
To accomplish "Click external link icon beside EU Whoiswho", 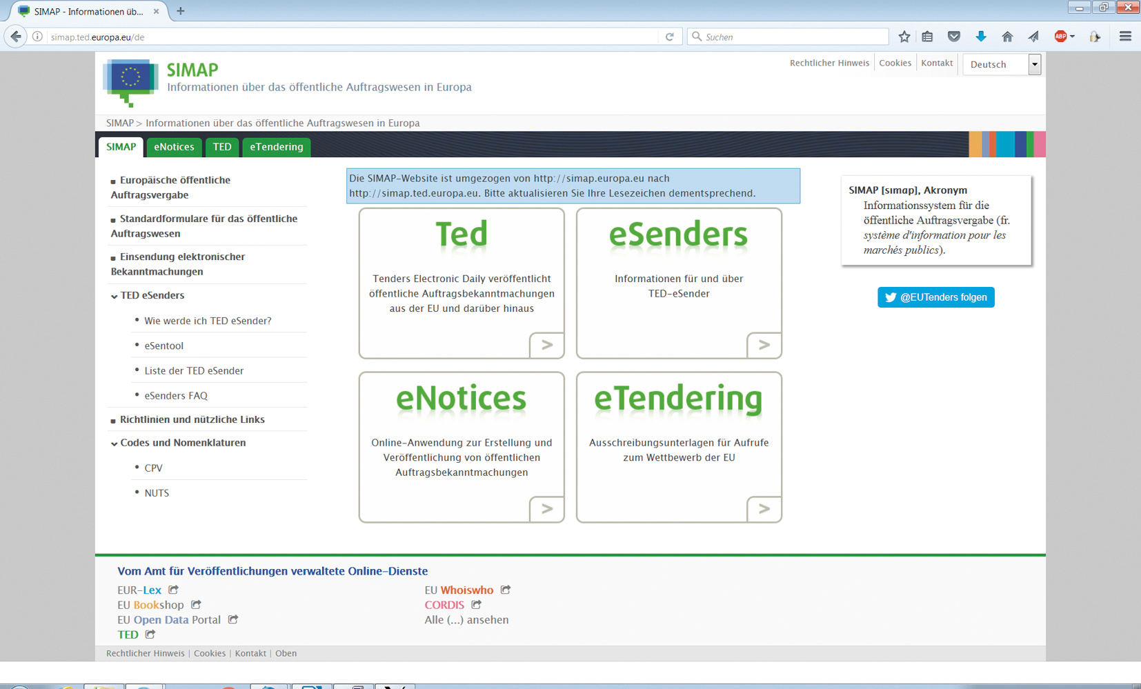I will [506, 590].
